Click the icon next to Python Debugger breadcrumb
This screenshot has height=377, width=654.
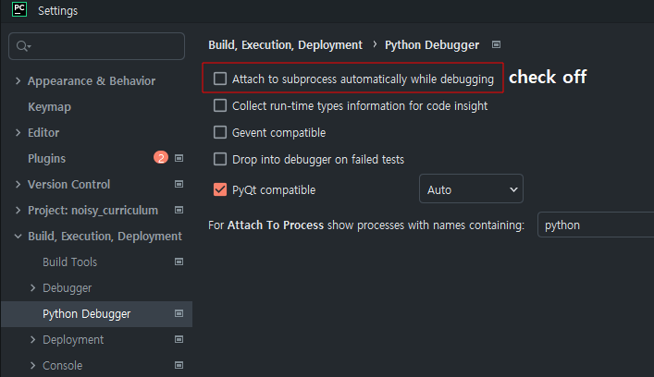tap(497, 44)
